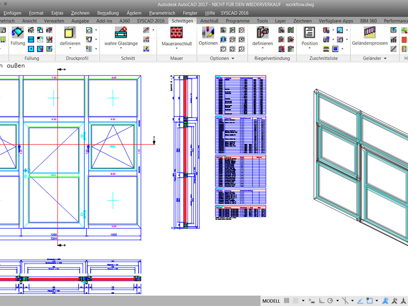Select the Geländersprossen railing icon

coord(369,35)
